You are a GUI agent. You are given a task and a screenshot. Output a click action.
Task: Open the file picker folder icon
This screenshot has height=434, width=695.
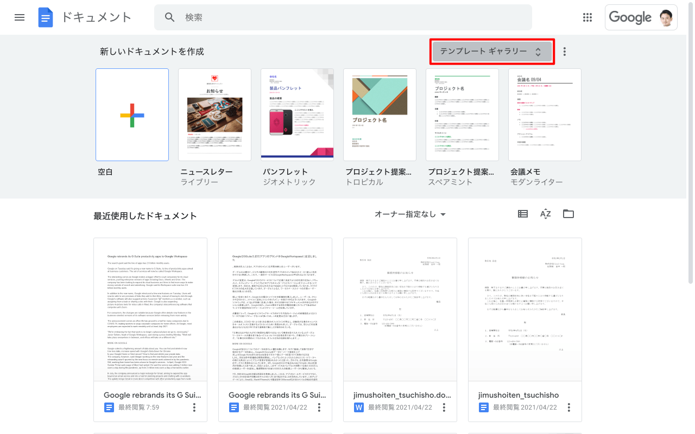pos(568,214)
